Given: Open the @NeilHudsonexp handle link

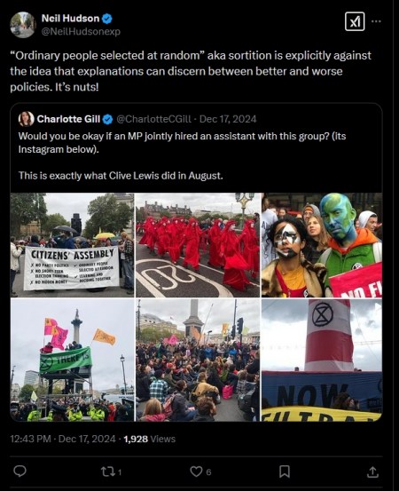Looking at the screenshot, I should pyautogui.click(x=81, y=32).
